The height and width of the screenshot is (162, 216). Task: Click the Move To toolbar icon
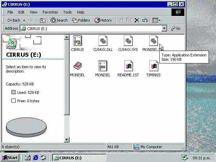coord(121,20)
